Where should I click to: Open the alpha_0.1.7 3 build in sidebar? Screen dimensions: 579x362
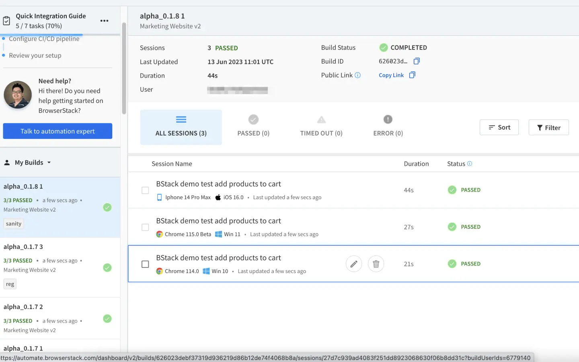(23, 247)
